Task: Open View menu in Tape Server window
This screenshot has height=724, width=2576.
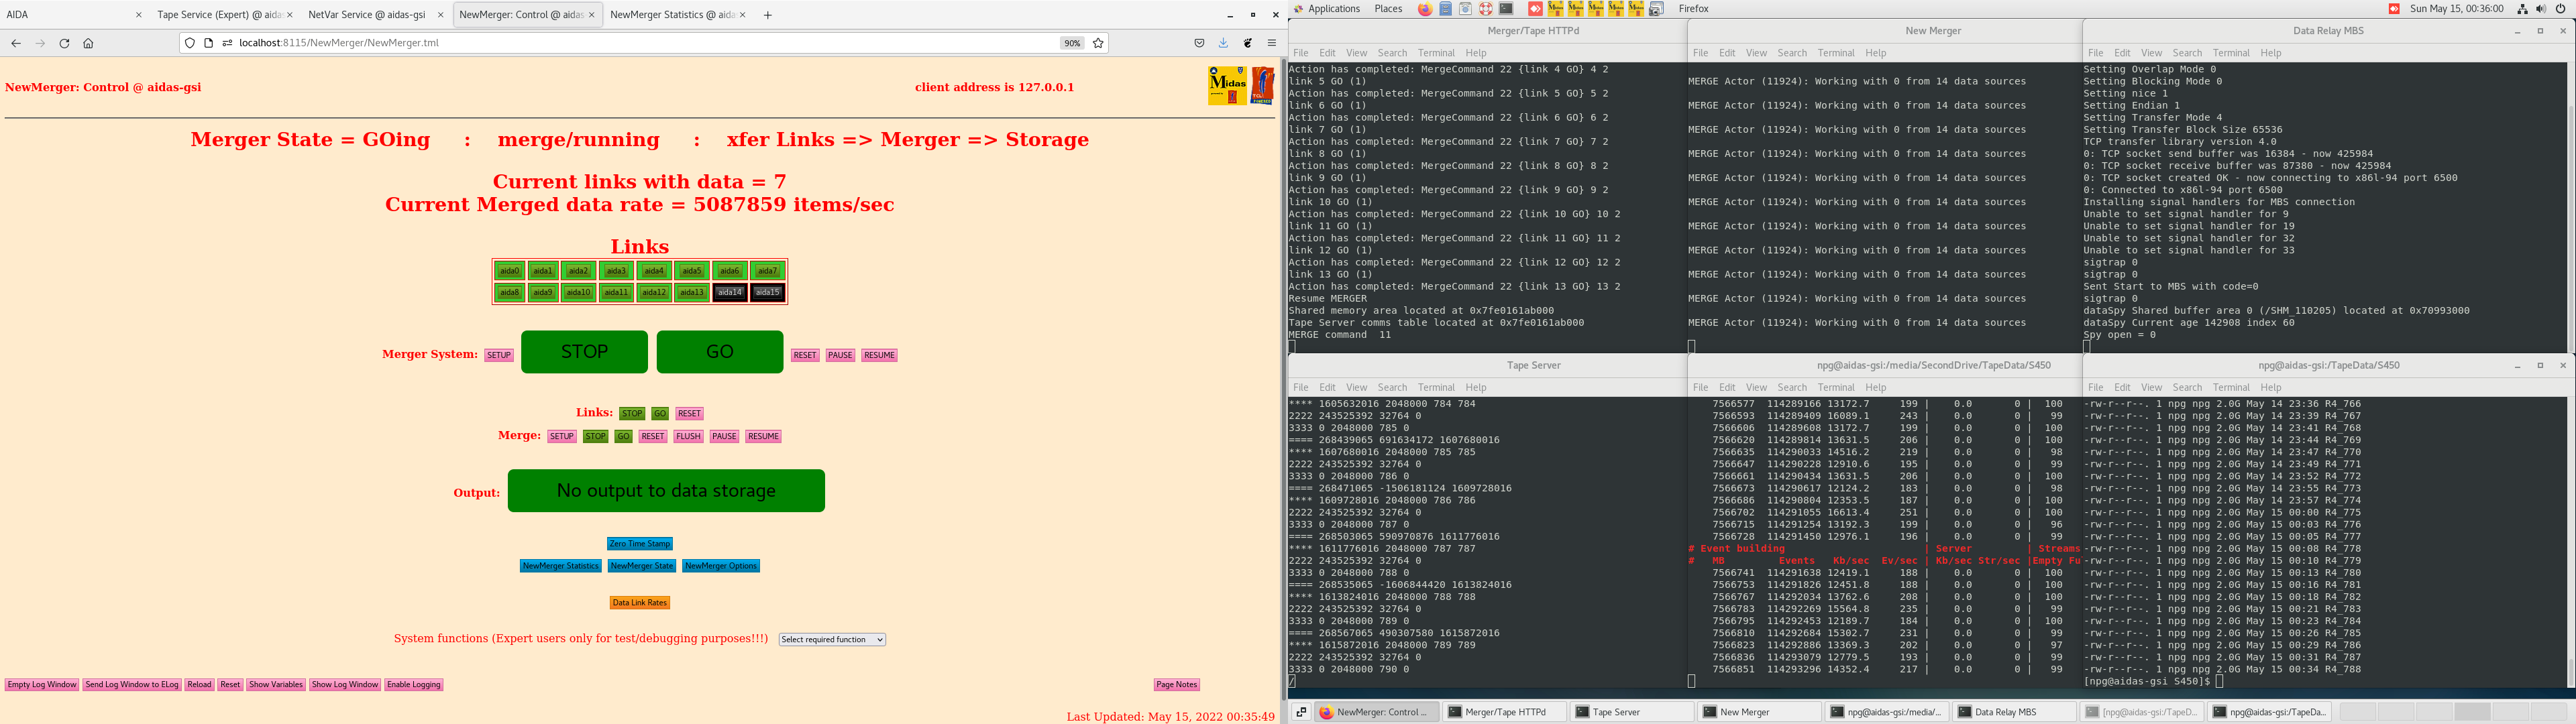Action: tap(1356, 388)
